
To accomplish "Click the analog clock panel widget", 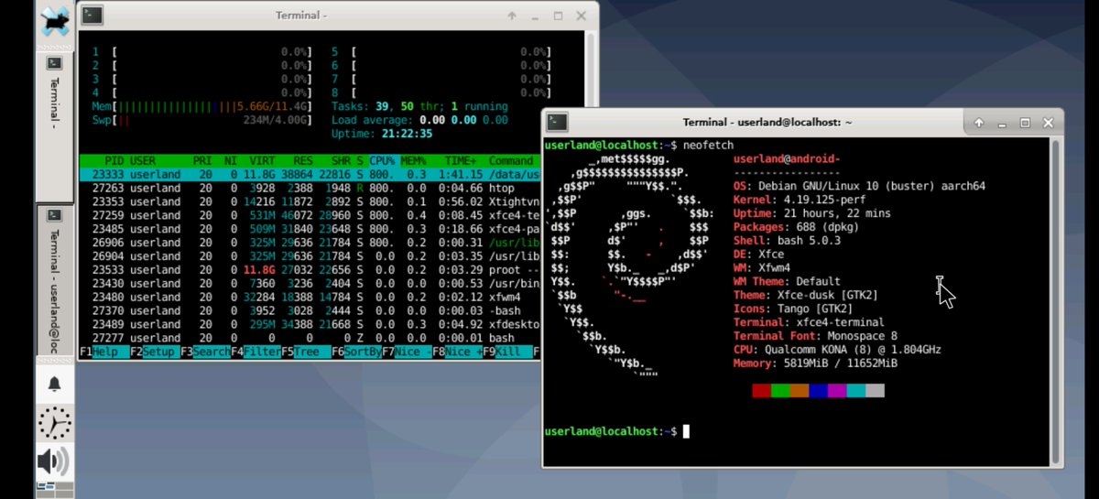I will (x=55, y=423).
